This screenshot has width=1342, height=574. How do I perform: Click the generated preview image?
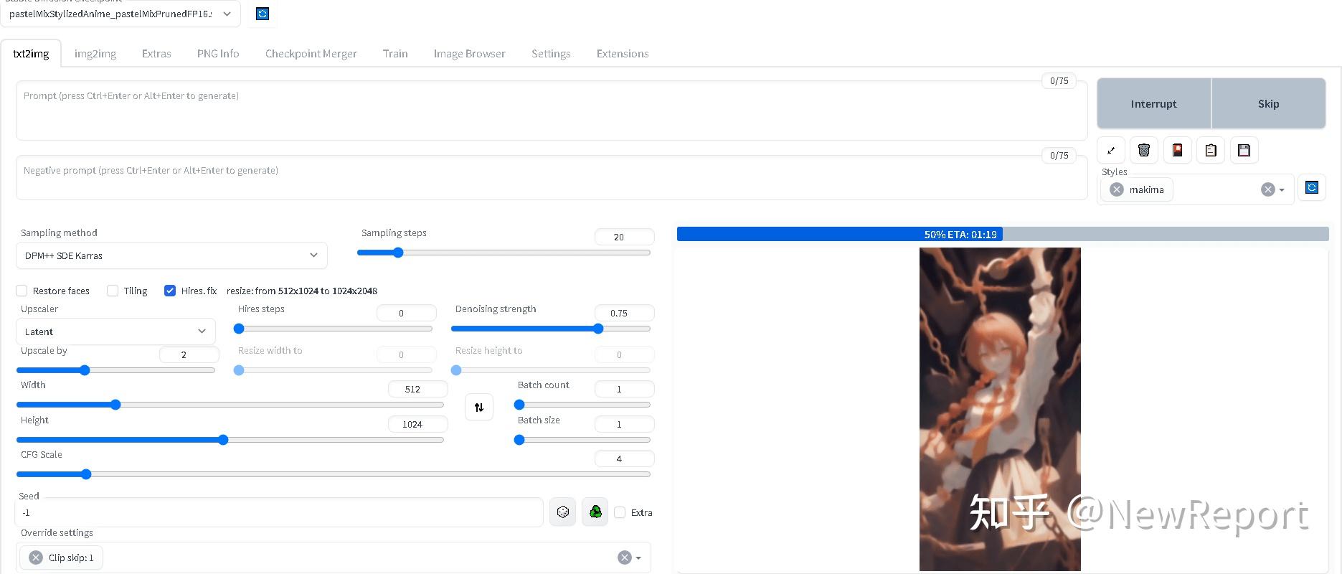1000,409
